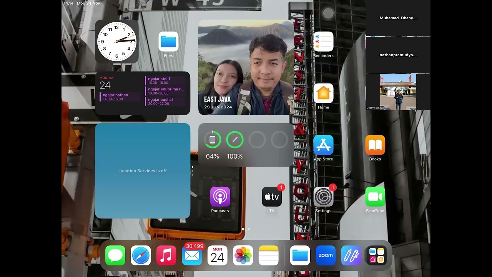The width and height of the screenshot is (492, 277).
Task: Open Messages from the dock
Action: pyautogui.click(x=115, y=255)
